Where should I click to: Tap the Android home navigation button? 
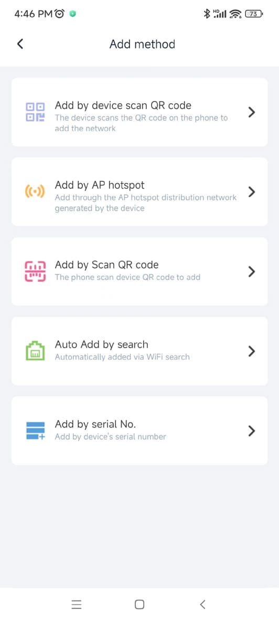point(139,604)
